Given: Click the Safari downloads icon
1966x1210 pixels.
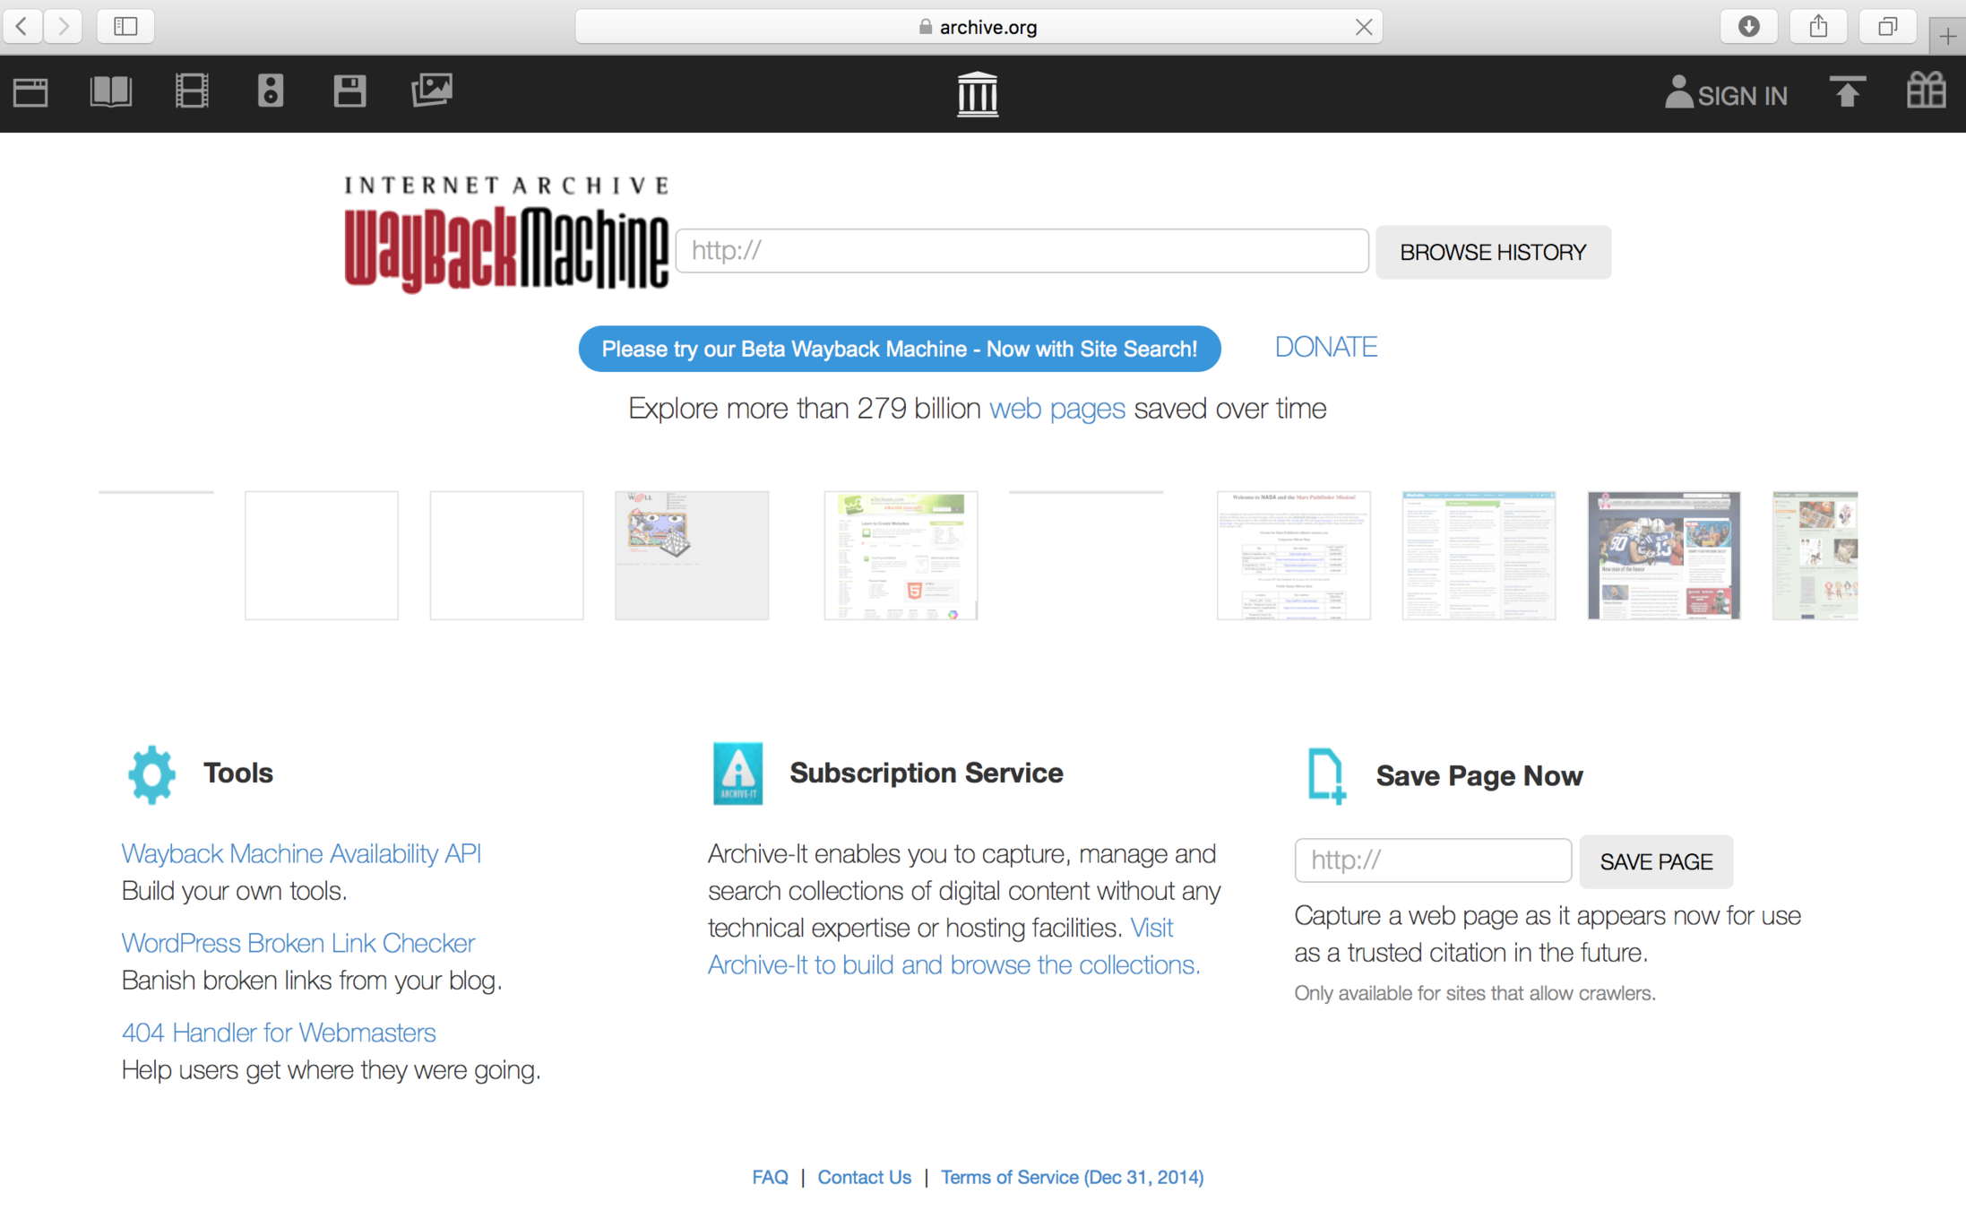Looking at the screenshot, I should [1748, 26].
